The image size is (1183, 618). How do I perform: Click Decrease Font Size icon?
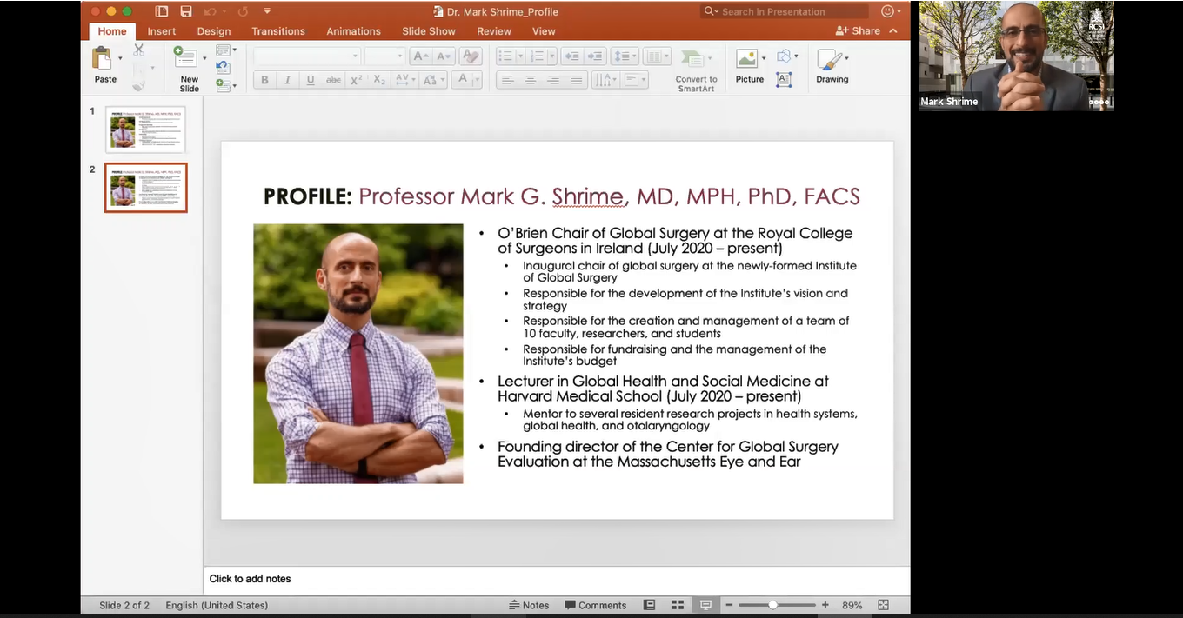pyautogui.click(x=443, y=56)
